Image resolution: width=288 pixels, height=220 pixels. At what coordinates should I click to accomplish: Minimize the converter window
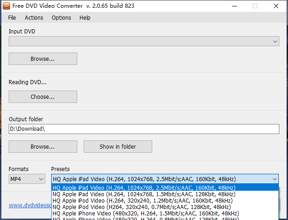(235, 6)
